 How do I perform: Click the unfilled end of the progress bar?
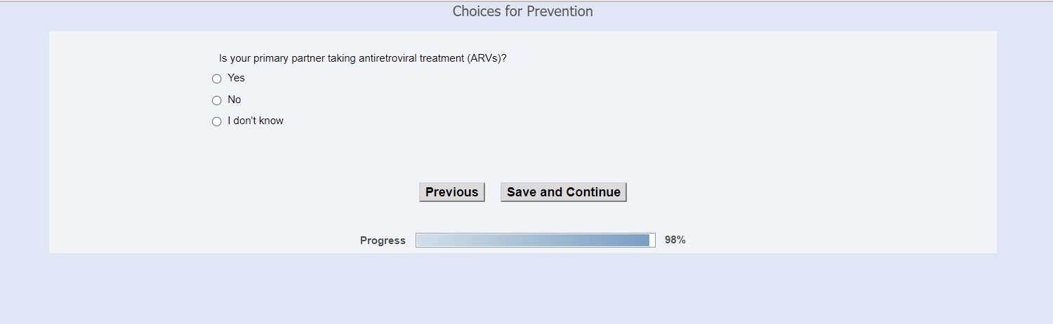[x=652, y=241]
